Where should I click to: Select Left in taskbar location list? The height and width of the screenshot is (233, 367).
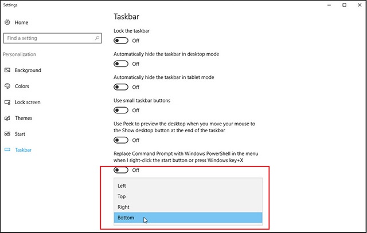[188, 186]
